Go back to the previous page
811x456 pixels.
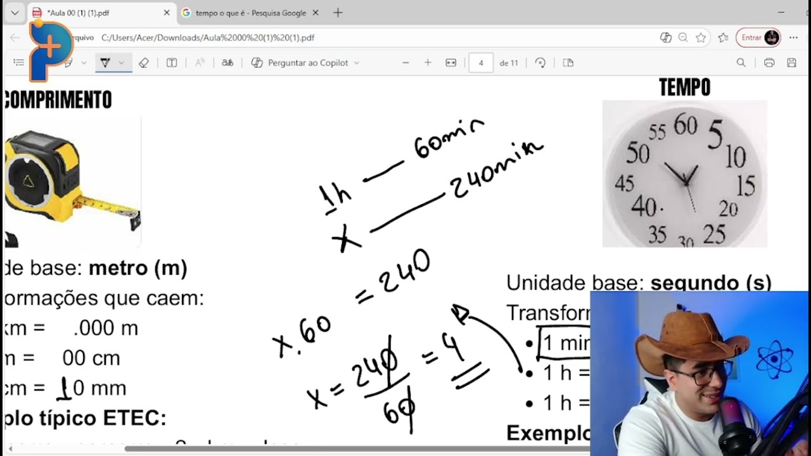[15, 37]
